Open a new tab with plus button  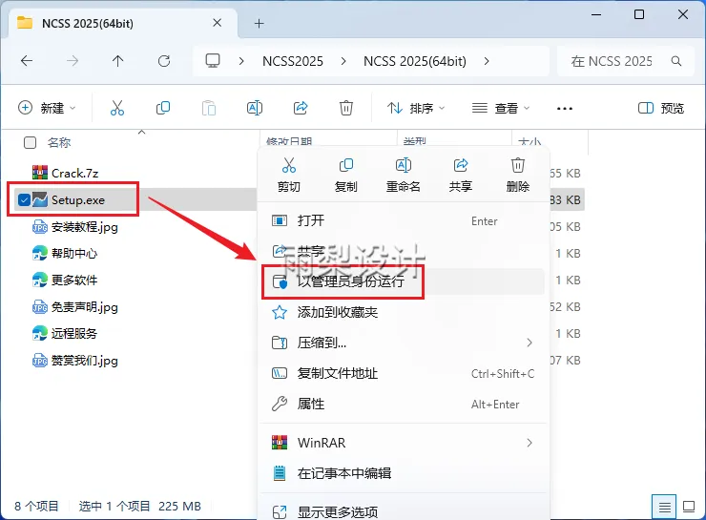pyautogui.click(x=260, y=24)
